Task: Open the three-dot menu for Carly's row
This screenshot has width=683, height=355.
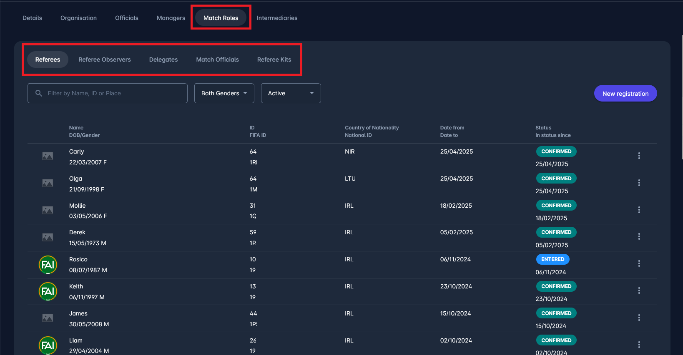Action: [639, 156]
